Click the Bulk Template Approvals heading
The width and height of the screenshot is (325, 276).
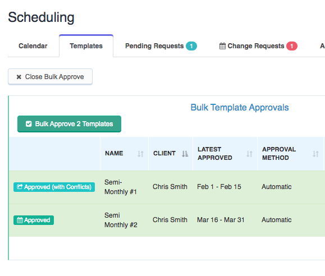tap(240, 107)
